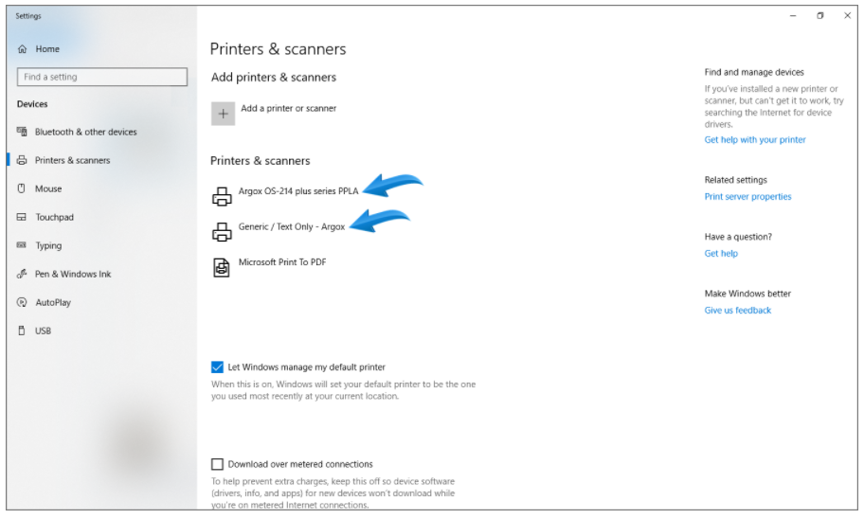Click the Pen & Windows Ink icon
The height and width of the screenshot is (519, 864).
click(x=22, y=274)
